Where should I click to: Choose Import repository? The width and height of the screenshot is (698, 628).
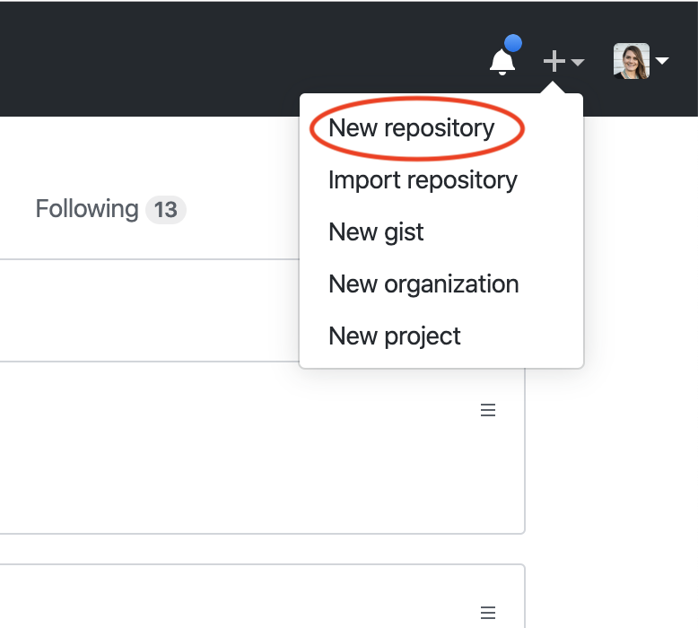point(423,179)
